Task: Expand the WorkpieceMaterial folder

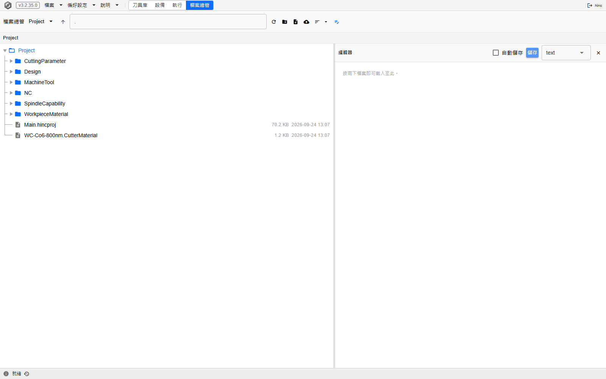Action: click(x=11, y=114)
